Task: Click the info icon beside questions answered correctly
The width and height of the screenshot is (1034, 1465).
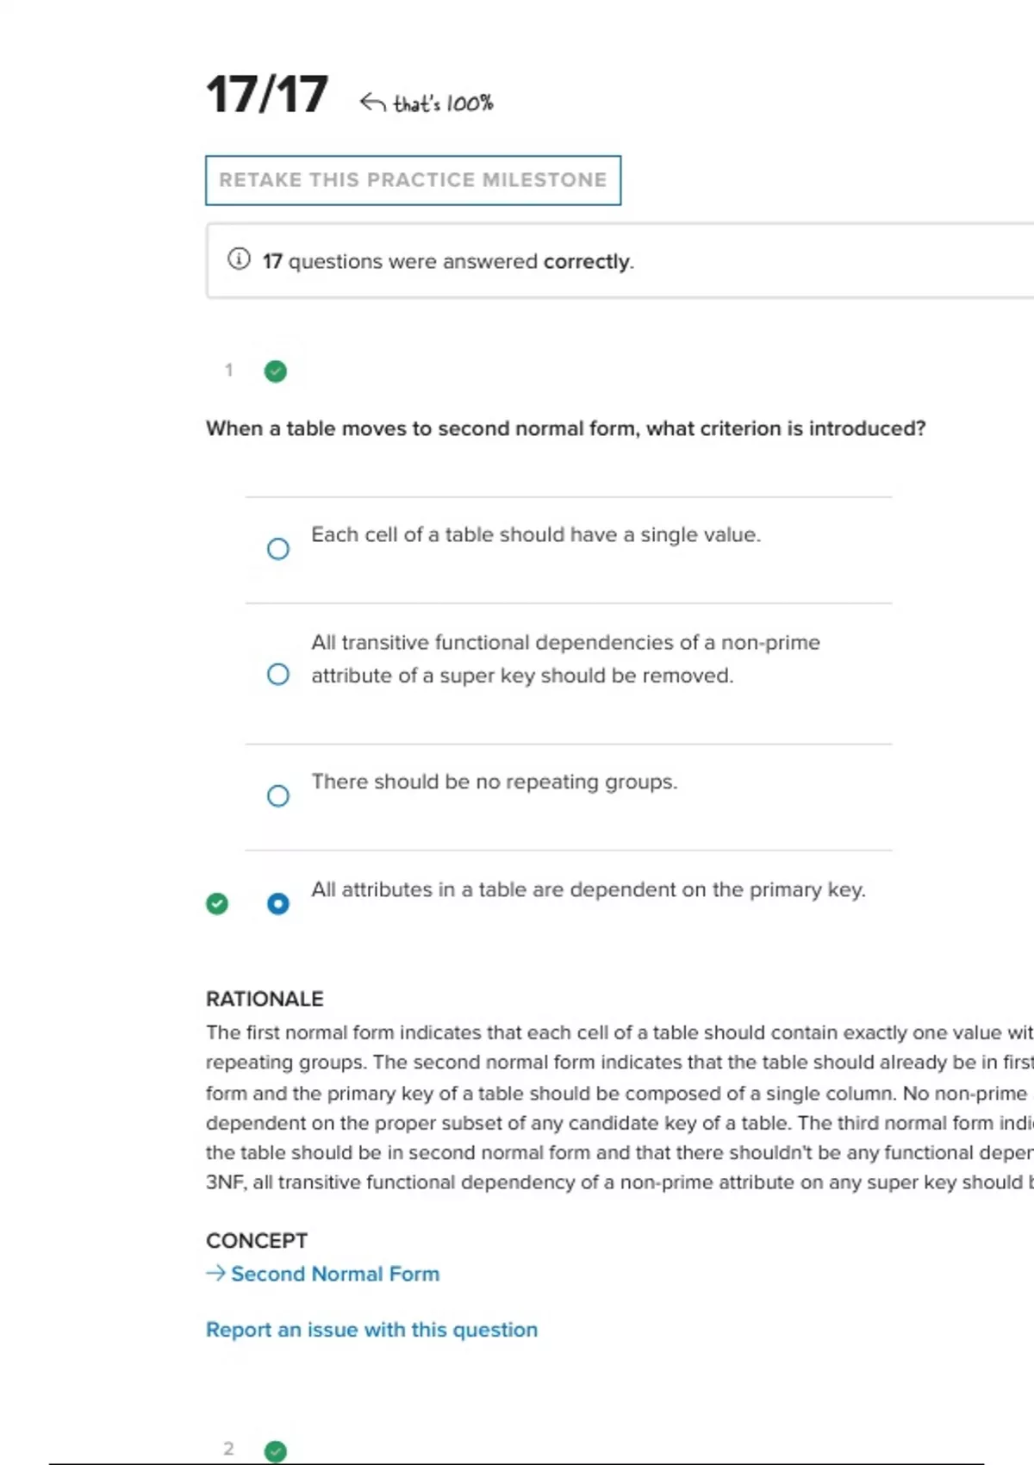Action: [x=239, y=259]
